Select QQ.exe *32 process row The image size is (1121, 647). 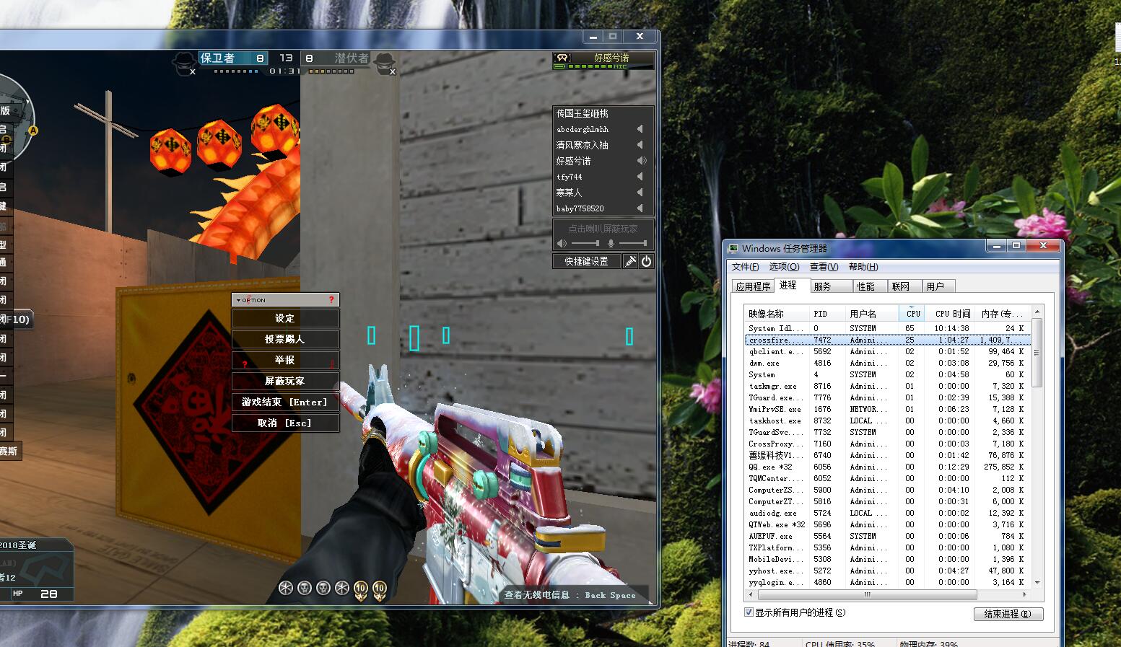(887, 467)
